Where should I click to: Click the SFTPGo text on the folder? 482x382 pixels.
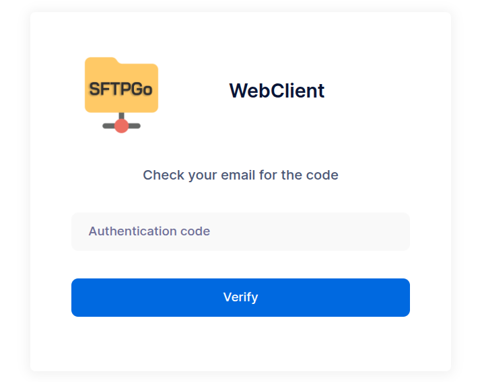121,89
